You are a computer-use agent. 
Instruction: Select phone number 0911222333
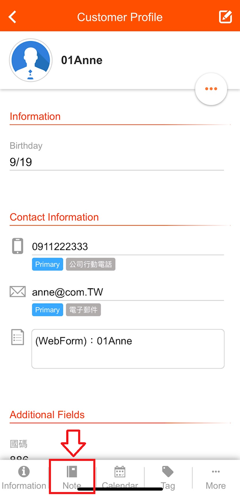pos(60,247)
